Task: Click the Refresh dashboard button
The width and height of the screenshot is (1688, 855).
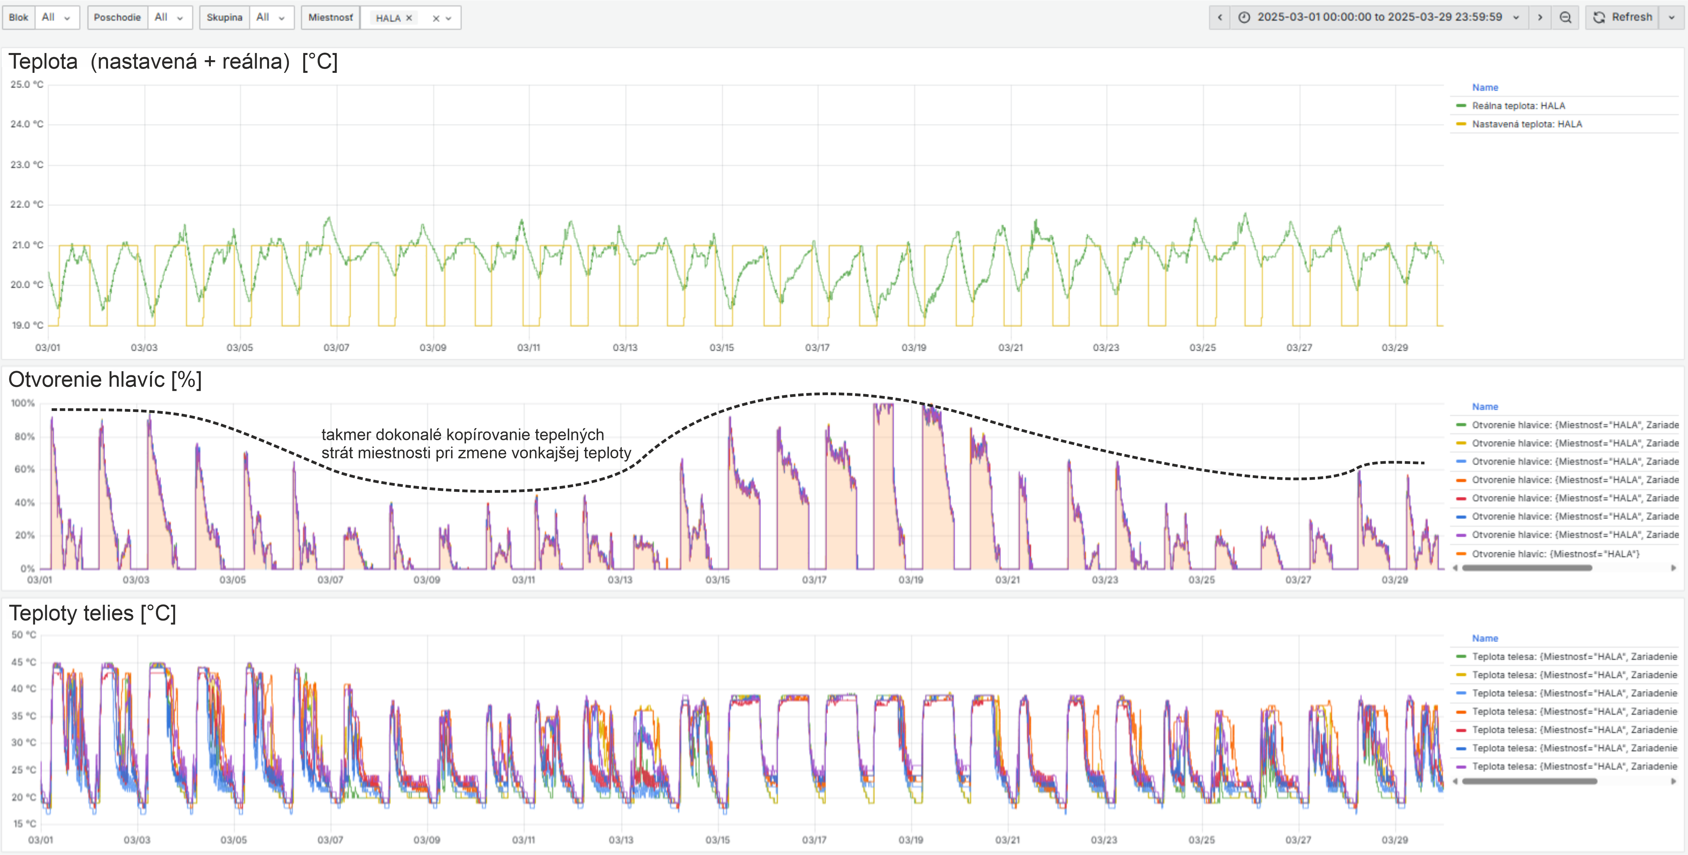Action: [1623, 18]
